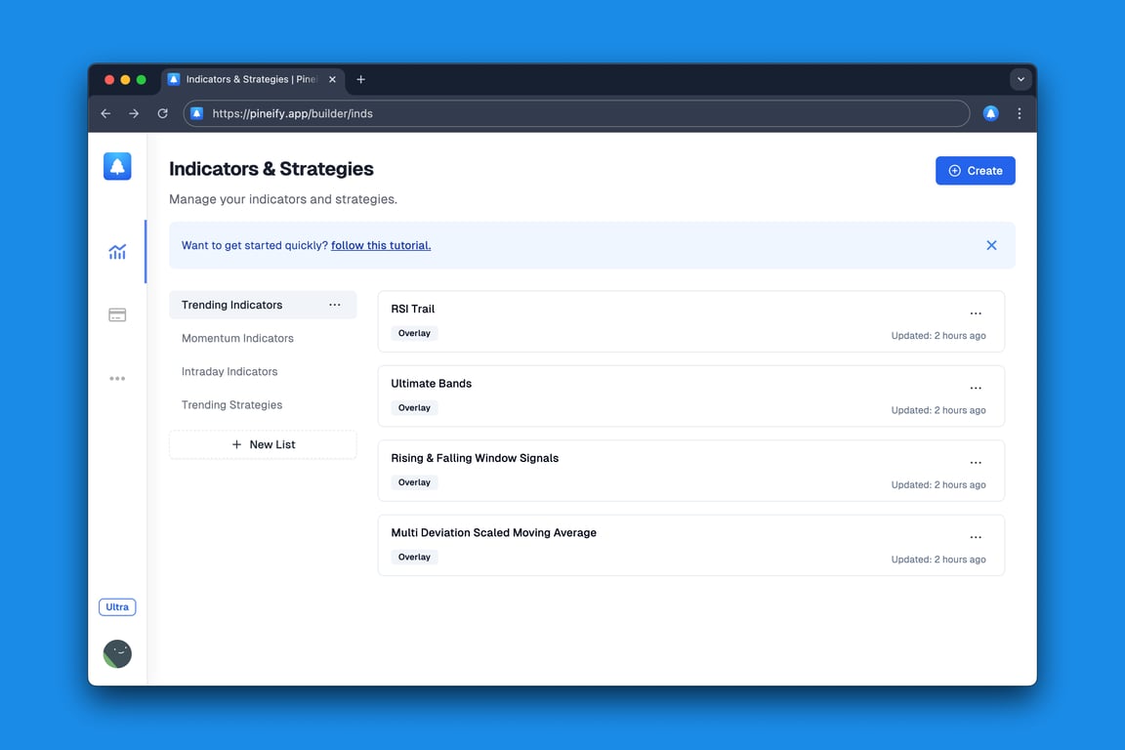1125x750 pixels.
Task: Open Trending Indicators list options menu
Action: (x=335, y=305)
